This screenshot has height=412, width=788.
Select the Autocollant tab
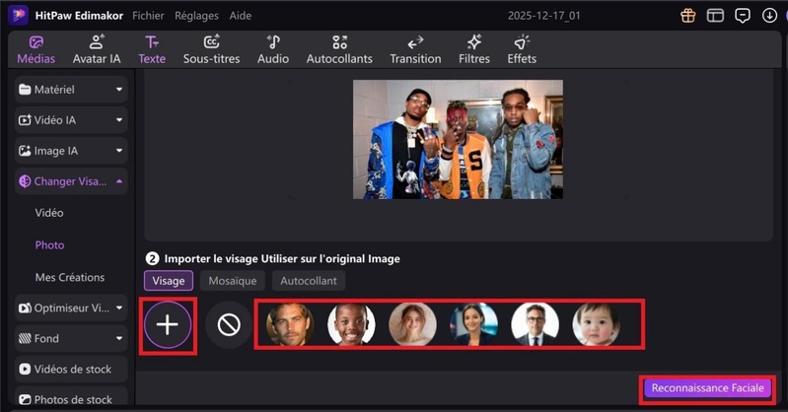click(x=309, y=281)
